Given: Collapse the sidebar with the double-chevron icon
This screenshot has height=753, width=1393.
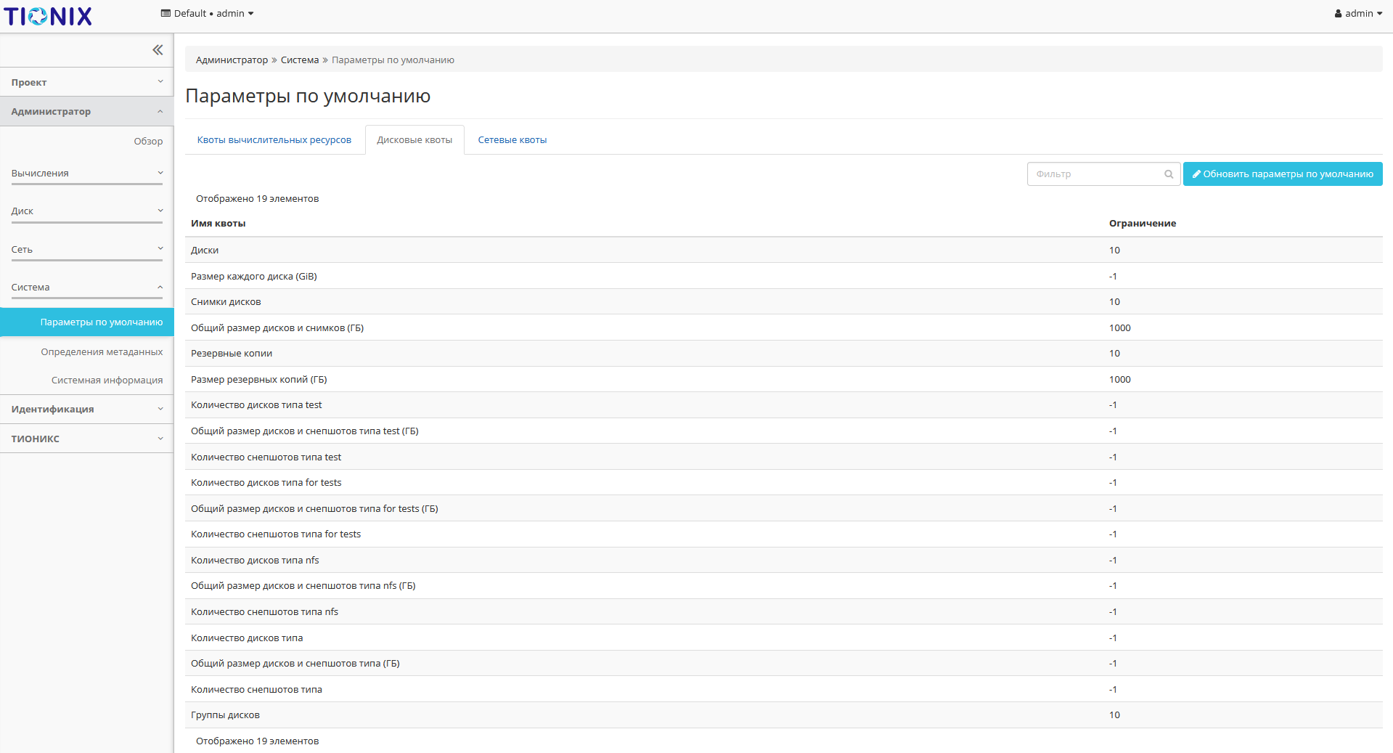Looking at the screenshot, I should coord(158,50).
